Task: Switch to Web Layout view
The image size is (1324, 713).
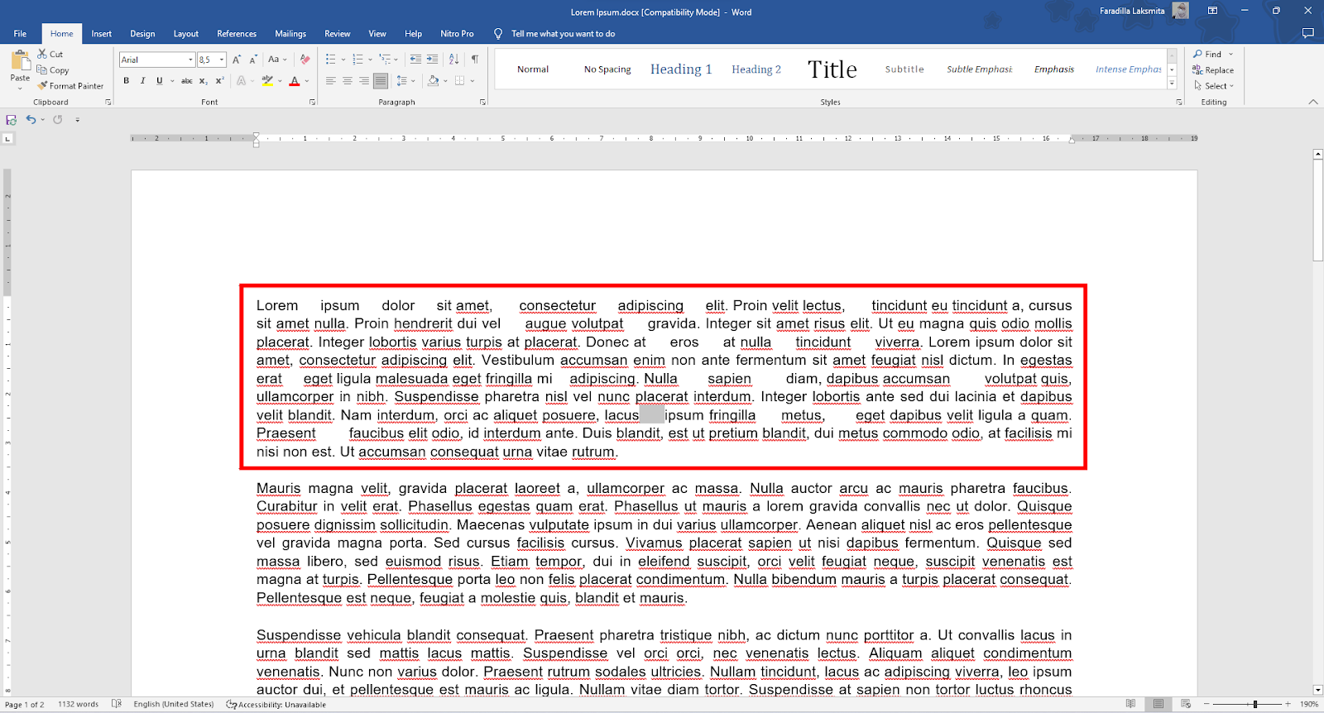Action: click(x=1186, y=704)
